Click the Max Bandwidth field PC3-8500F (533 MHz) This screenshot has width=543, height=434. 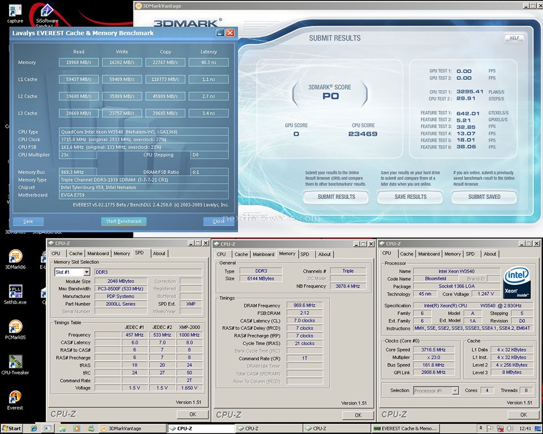120,289
